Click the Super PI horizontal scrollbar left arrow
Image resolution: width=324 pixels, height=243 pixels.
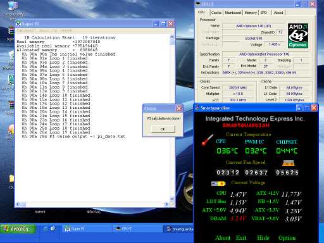pos(18,204)
